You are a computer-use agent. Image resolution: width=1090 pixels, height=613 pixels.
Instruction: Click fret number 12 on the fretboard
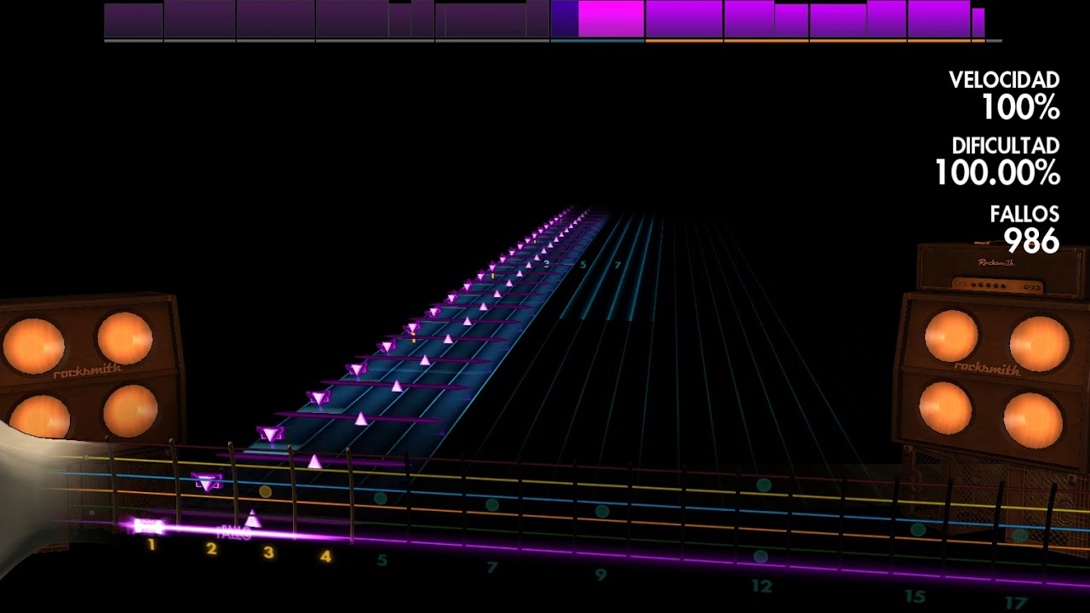761,586
